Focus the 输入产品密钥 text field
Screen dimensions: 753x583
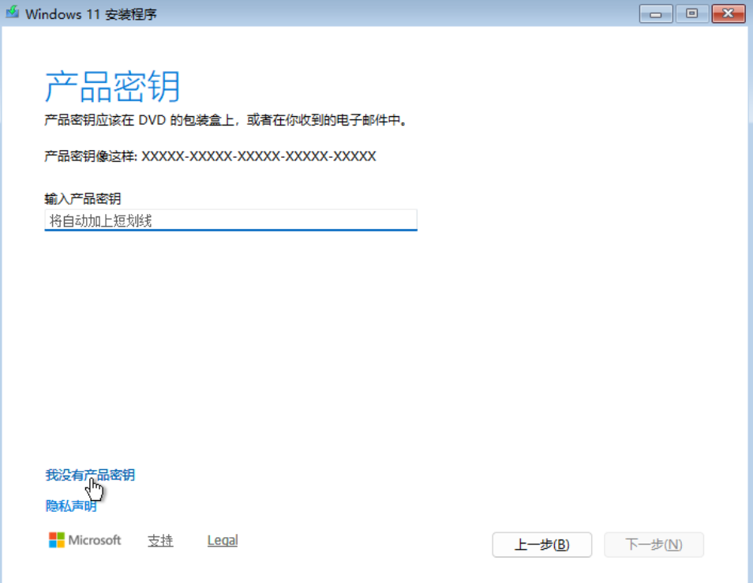[230, 220]
